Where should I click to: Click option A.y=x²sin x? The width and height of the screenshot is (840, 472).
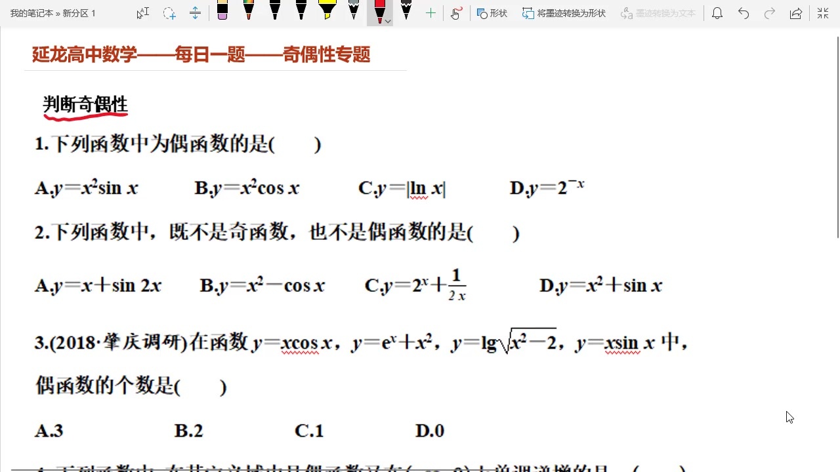[x=87, y=188]
